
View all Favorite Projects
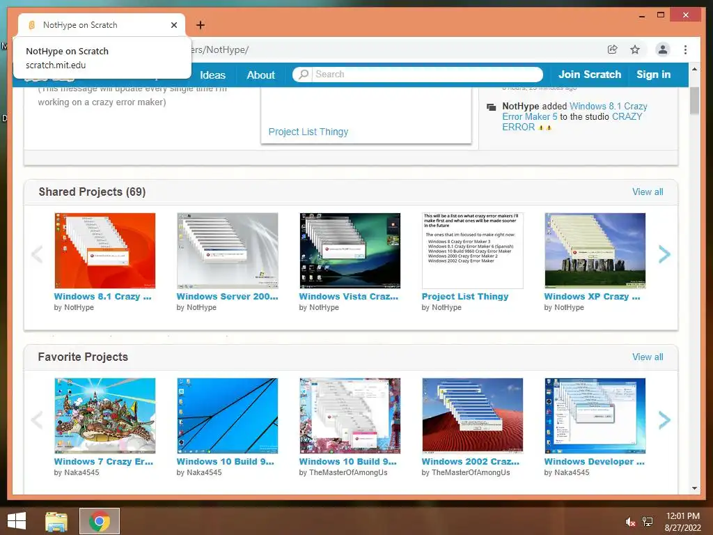(648, 357)
